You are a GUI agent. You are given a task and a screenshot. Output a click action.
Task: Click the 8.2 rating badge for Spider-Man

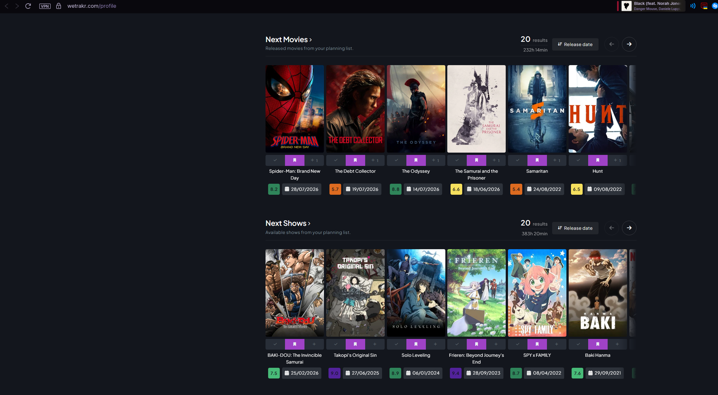pyautogui.click(x=274, y=189)
